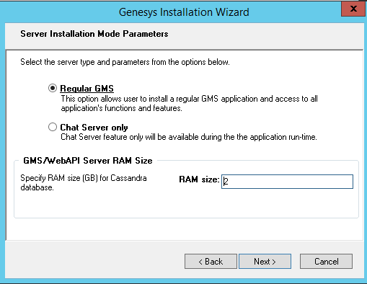
Task: Select the Regular GMS radio button
Action: [x=53, y=88]
